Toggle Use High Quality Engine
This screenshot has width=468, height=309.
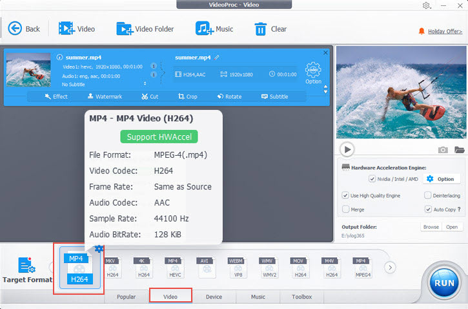point(345,195)
